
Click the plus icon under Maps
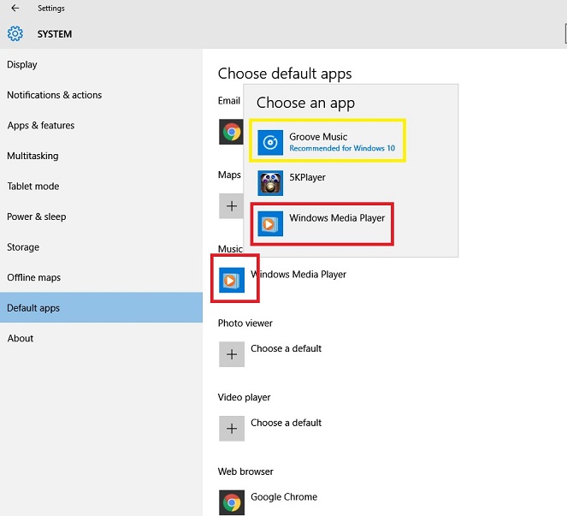(x=231, y=206)
